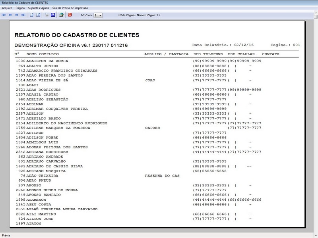The height and width of the screenshot is (238, 318).
Task: Click the Pagina.: 001 label
Action: (285, 45)
